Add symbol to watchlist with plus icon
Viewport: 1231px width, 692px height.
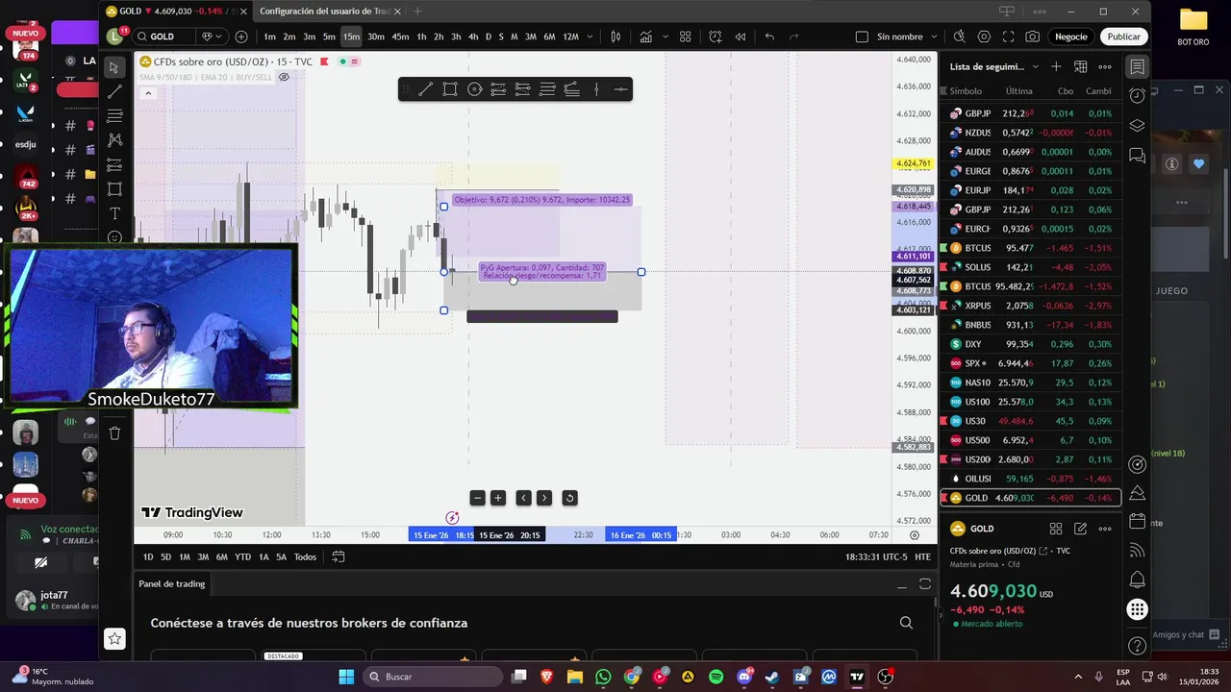[1056, 66]
